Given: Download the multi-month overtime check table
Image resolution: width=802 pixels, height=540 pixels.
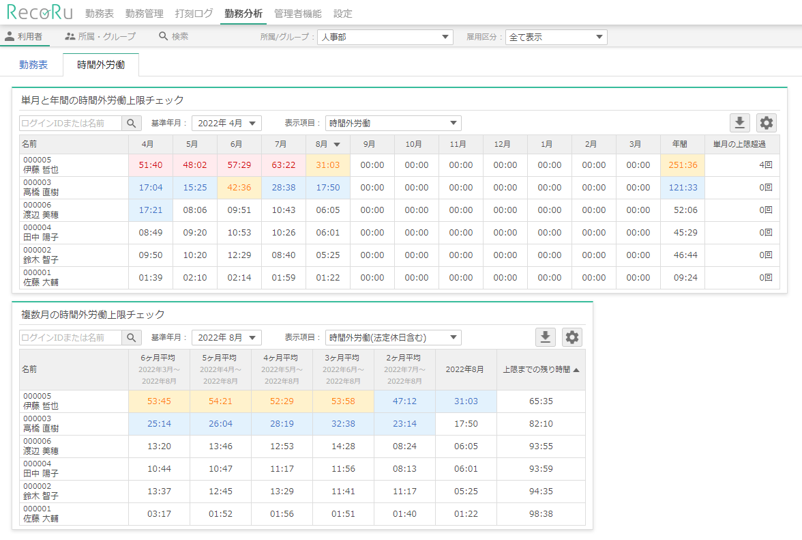Looking at the screenshot, I should [x=546, y=337].
